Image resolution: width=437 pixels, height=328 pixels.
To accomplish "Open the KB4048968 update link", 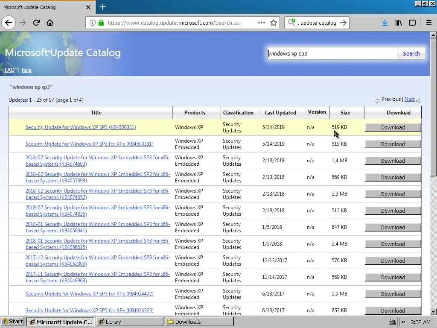I will coord(98,277).
